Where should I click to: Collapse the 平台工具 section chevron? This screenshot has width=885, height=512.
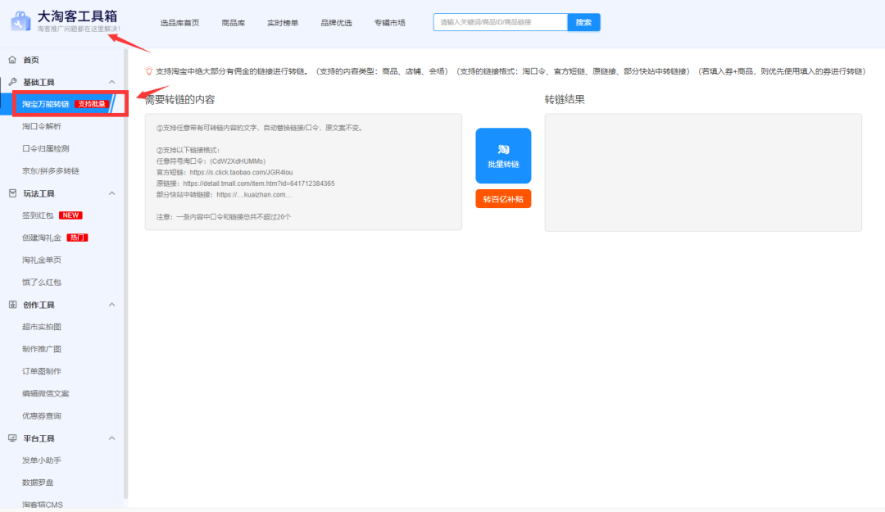point(112,438)
